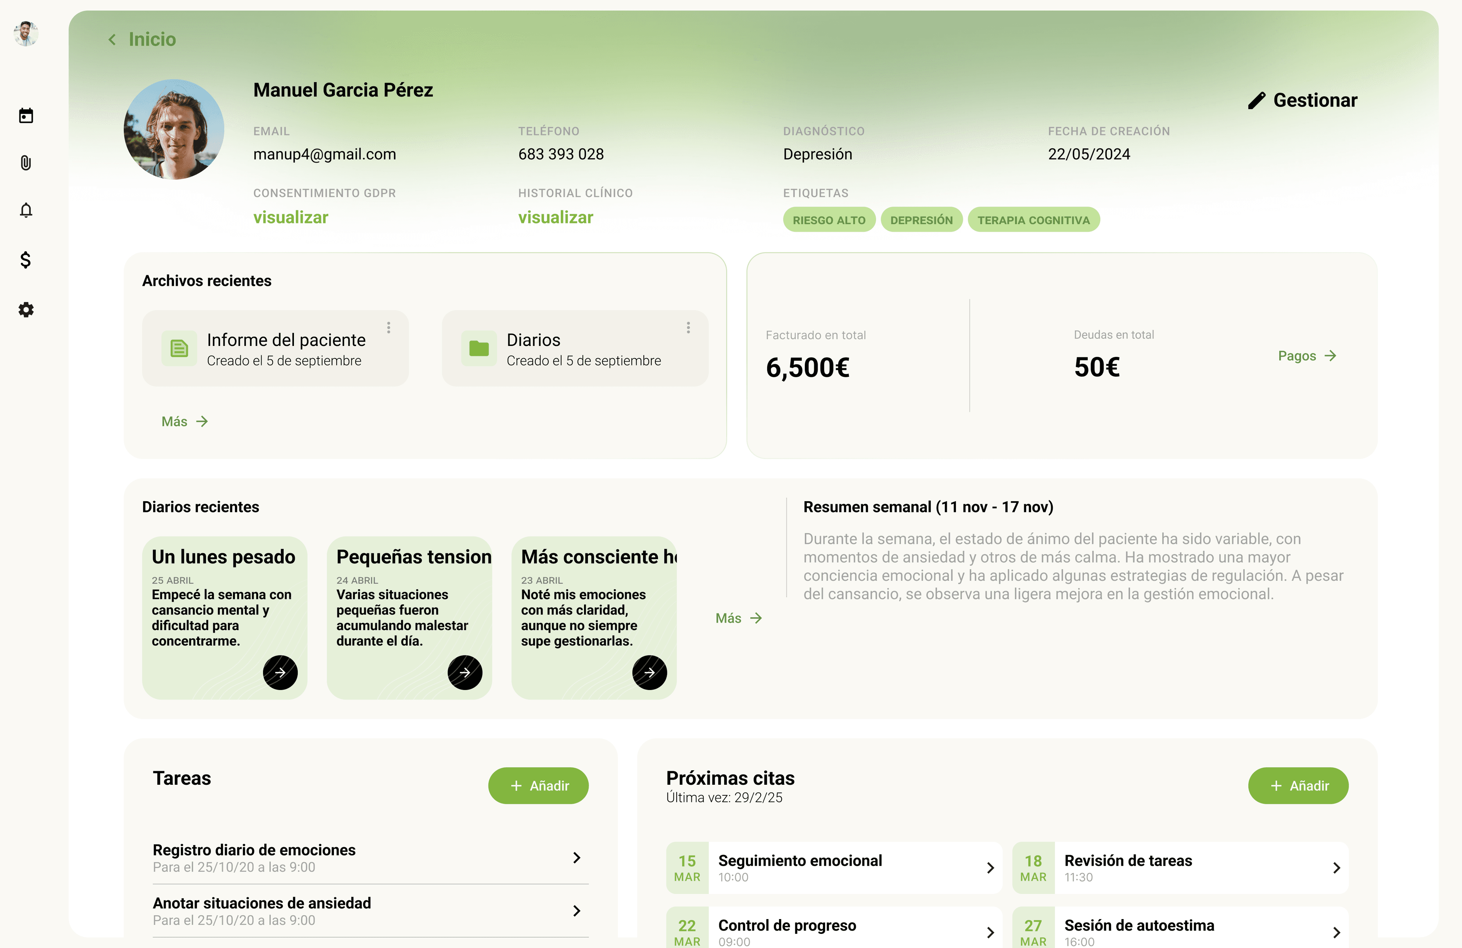Open user profile avatar in sidebar
This screenshot has width=1462, height=948.
tap(26, 34)
